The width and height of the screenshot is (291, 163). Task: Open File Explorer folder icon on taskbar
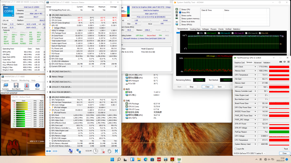pyautogui.click(x=139, y=160)
